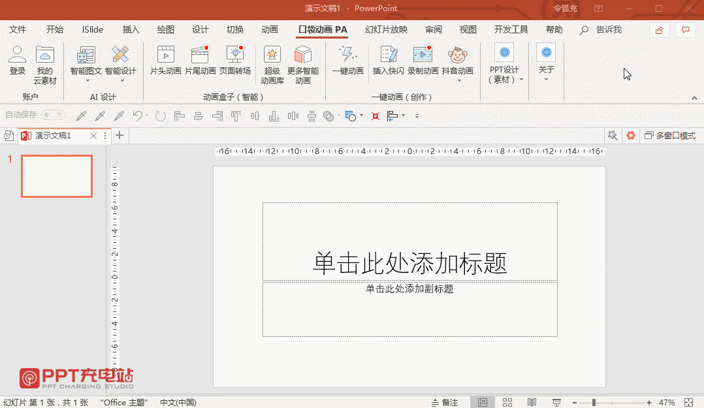Switch to the 开始 tab

pos(54,29)
